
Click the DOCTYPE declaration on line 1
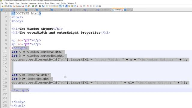pos(26,13)
